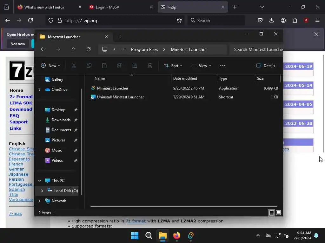Click Firefox icon in taskbar
Image resolution: width=325 pixels, height=243 pixels.
point(176,235)
